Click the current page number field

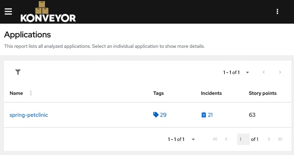point(243,139)
